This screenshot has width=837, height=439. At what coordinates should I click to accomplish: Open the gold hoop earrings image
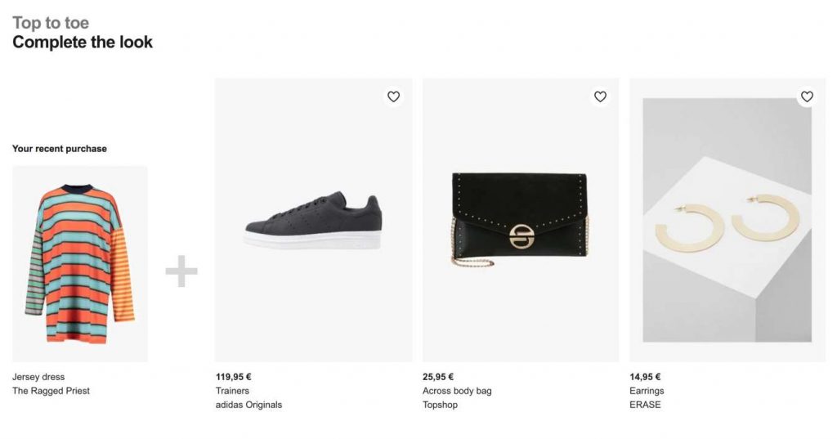727,221
